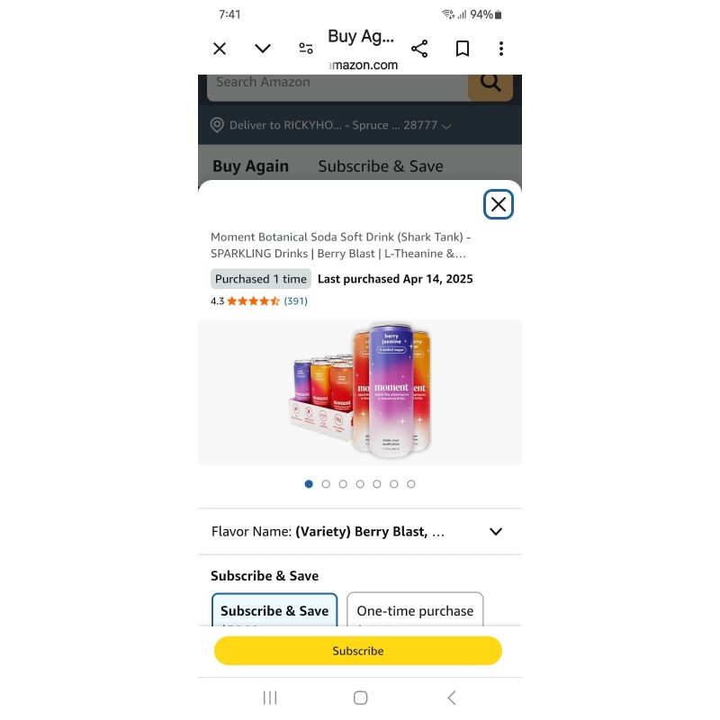Viewport: 720px width, 720px height.
Task: Minimize the browser using the down chevron
Action: click(263, 49)
